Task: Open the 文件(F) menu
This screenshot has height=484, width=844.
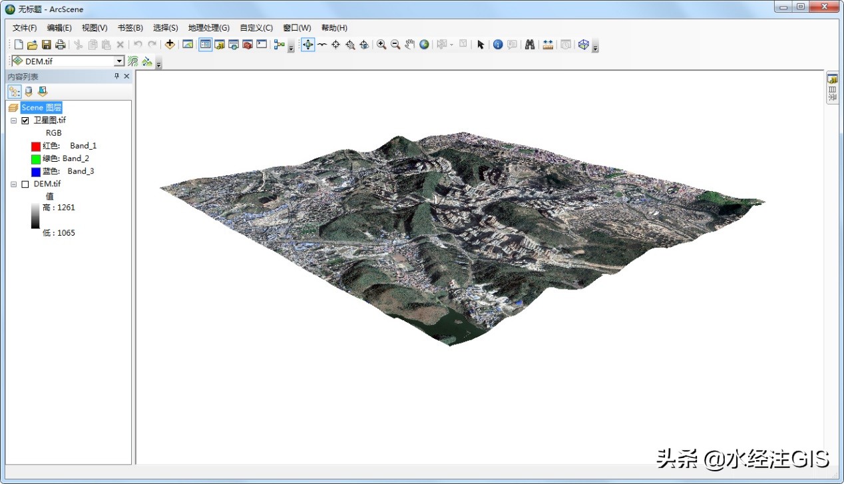Action: (25, 28)
